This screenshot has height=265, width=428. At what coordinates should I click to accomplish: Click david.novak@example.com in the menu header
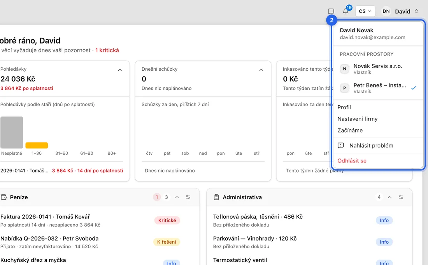372,37
